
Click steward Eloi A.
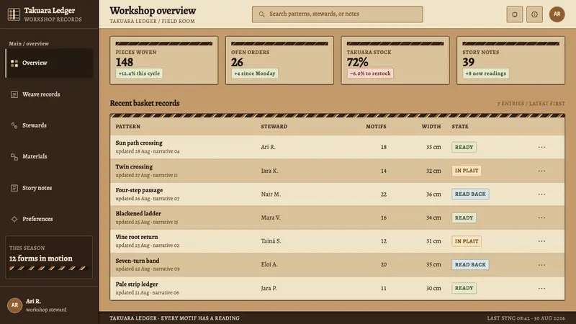click(x=269, y=265)
